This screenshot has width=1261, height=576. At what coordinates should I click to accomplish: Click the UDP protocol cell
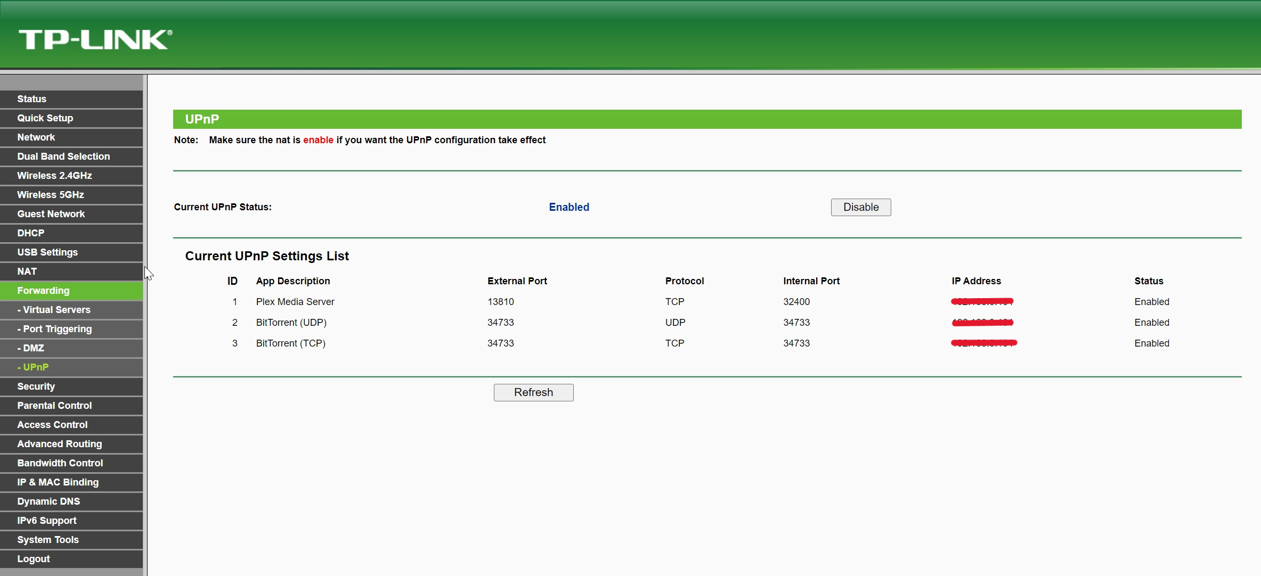click(x=675, y=323)
